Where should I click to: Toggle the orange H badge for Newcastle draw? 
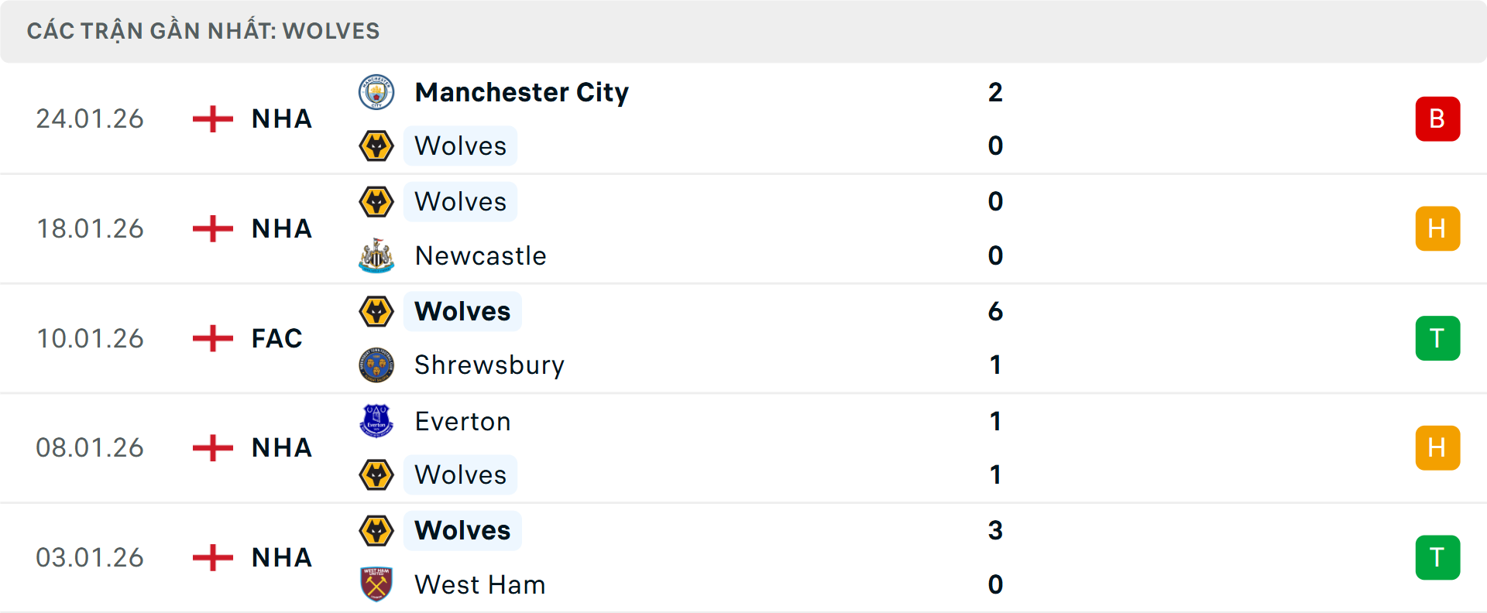(1437, 228)
